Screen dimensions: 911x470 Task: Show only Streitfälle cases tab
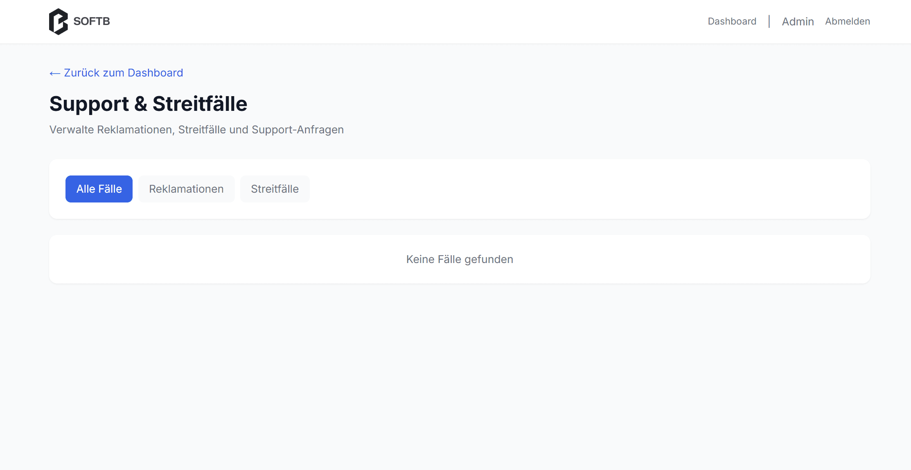pyautogui.click(x=275, y=189)
